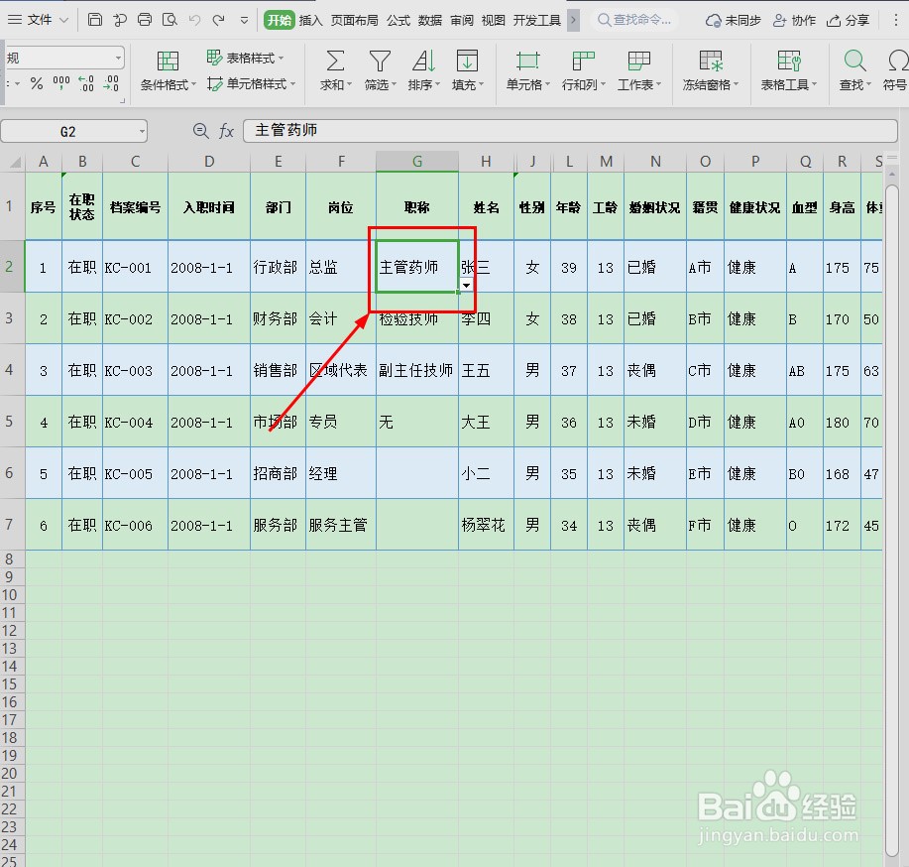Open the 文件 (File) menu

39,20
